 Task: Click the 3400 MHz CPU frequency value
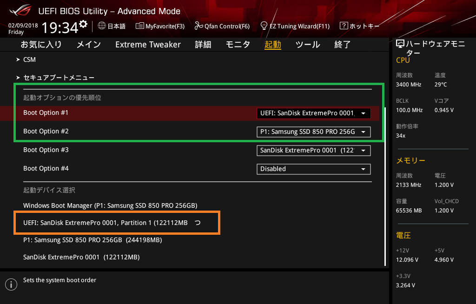pyautogui.click(x=409, y=85)
